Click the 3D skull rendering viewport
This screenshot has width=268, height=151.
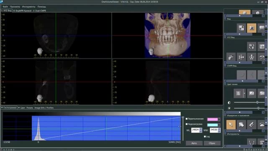coord(167,35)
